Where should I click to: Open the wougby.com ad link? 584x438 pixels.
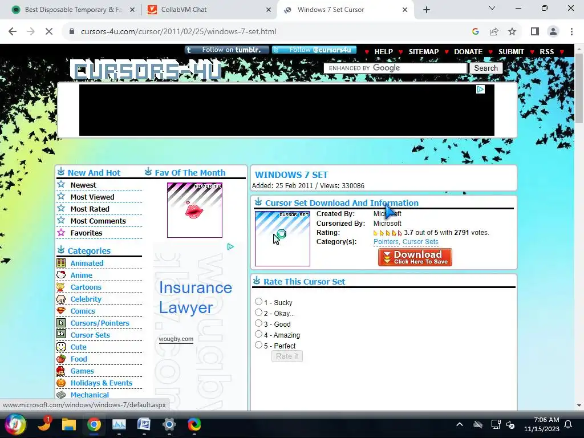pyautogui.click(x=176, y=339)
